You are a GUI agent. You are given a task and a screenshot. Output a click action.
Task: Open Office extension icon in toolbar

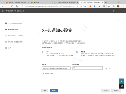[90, 6]
